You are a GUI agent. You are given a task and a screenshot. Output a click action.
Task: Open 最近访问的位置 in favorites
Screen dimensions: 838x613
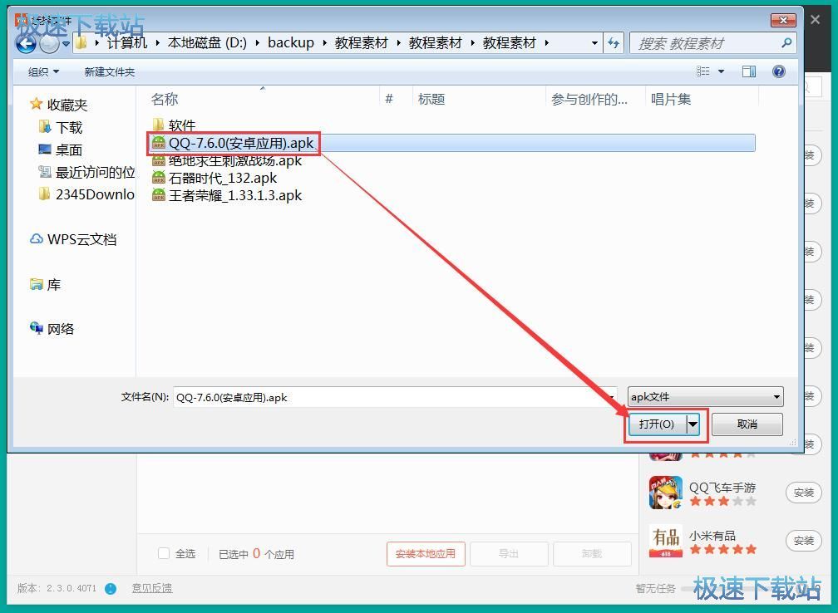pyautogui.click(x=86, y=172)
